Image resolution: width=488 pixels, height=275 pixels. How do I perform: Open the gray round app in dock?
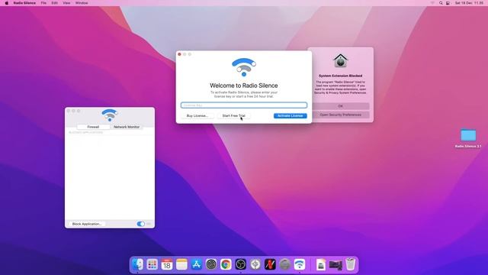point(284,264)
